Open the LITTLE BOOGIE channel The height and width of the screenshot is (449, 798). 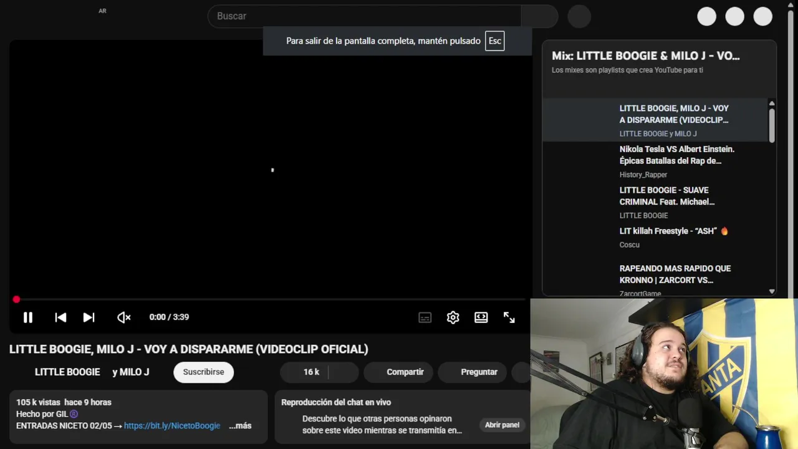(67, 372)
